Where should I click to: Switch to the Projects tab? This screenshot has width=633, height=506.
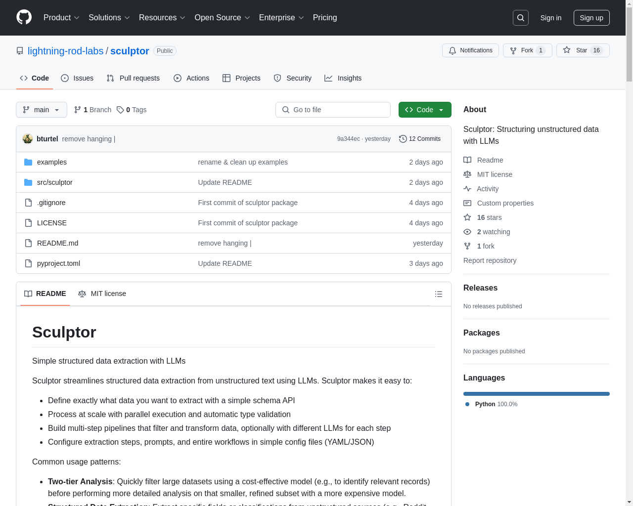pos(241,78)
